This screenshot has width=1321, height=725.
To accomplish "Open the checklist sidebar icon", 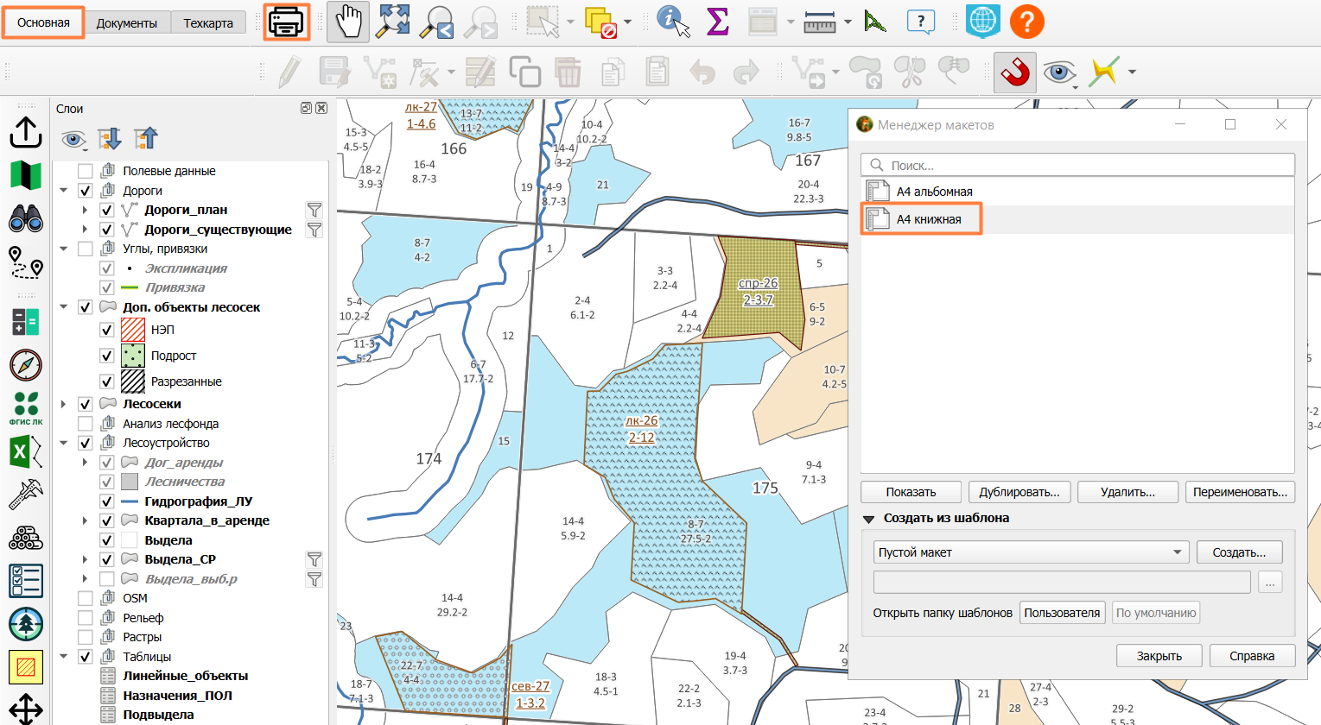I will 26,581.
